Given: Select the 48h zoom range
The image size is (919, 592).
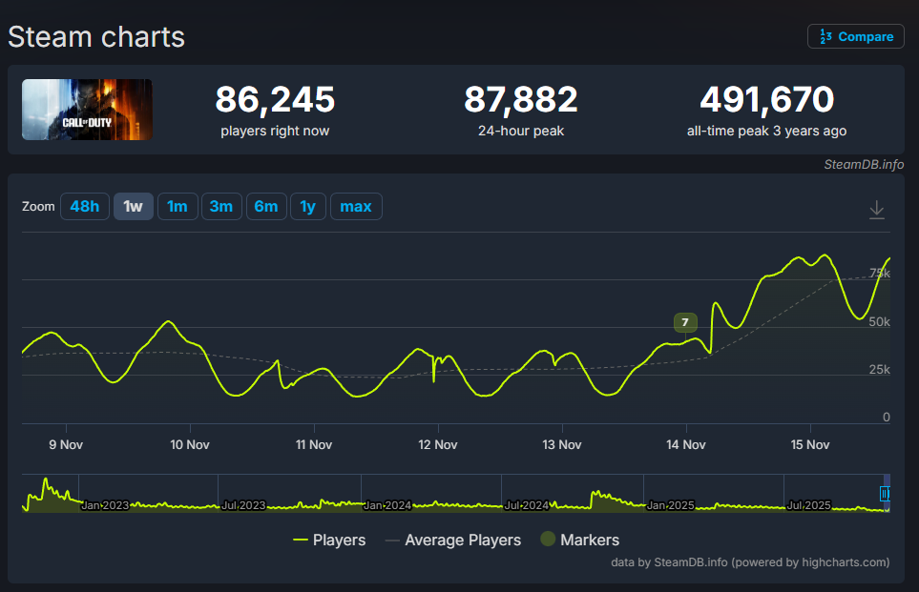Looking at the screenshot, I should click(x=84, y=207).
